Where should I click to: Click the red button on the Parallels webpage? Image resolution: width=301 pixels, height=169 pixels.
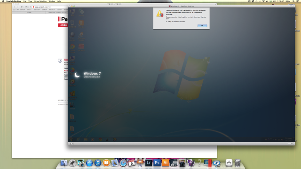coord(63,25)
